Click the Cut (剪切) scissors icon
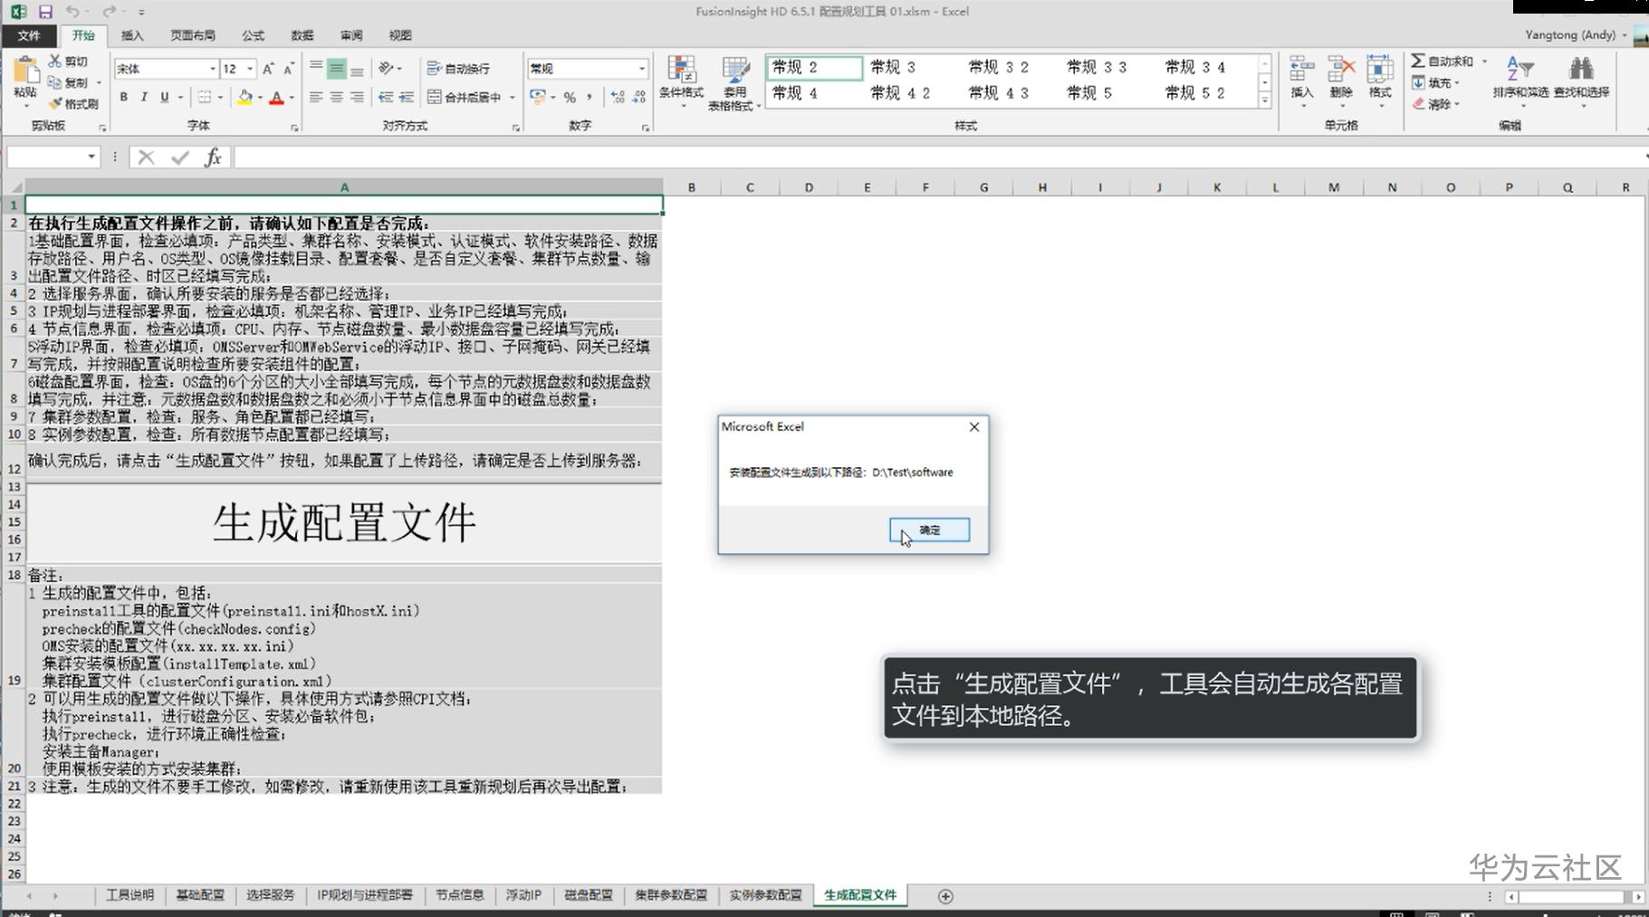Screen dimensions: 1649x917 pyautogui.click(x=55, y=61)
